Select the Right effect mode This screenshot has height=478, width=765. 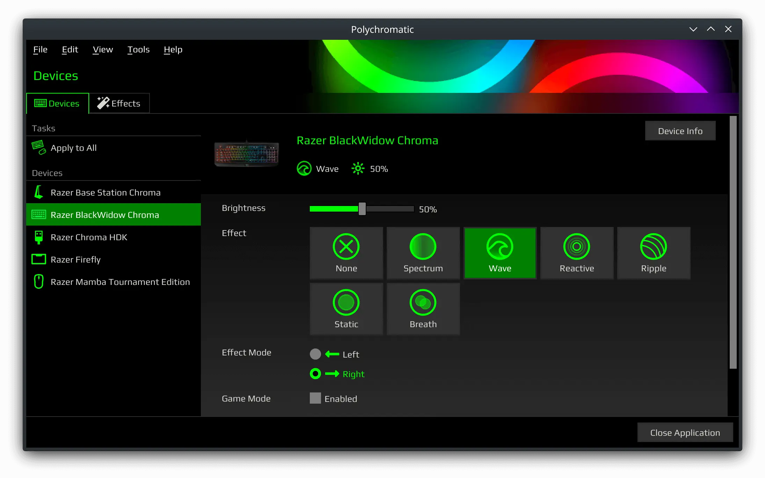(x=315, y=374)
